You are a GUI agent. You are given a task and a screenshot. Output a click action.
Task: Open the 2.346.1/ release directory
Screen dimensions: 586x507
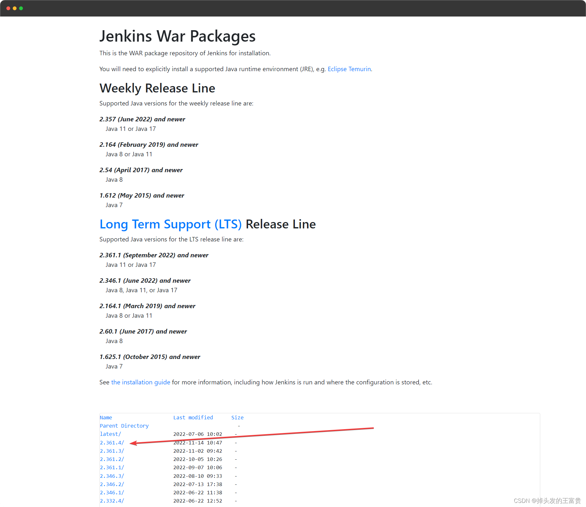(x=112, y=492)
